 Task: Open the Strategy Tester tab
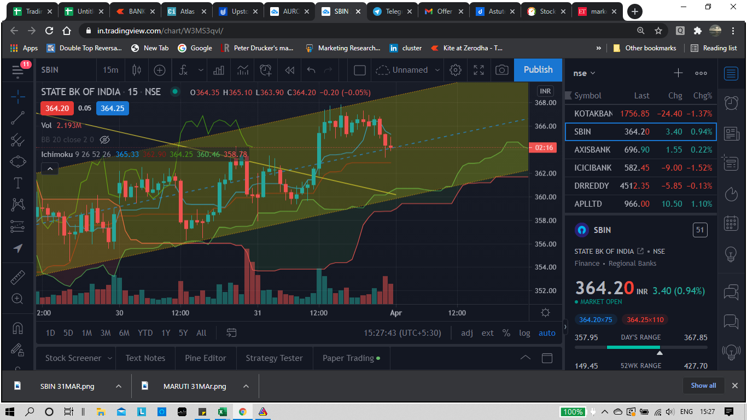[274, 358]
